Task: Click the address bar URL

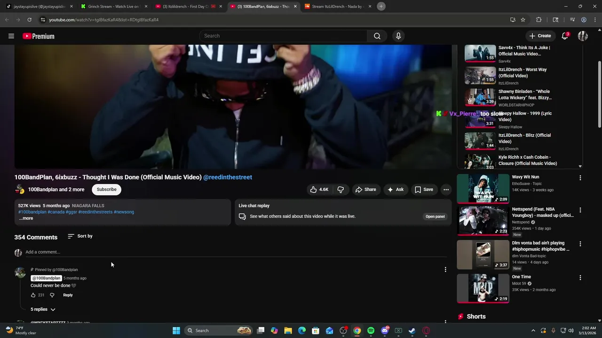Action: pyautogui.click(x=104, y=20)
